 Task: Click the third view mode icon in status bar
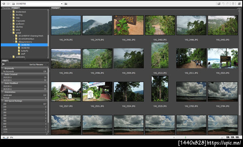click(237, 137)
